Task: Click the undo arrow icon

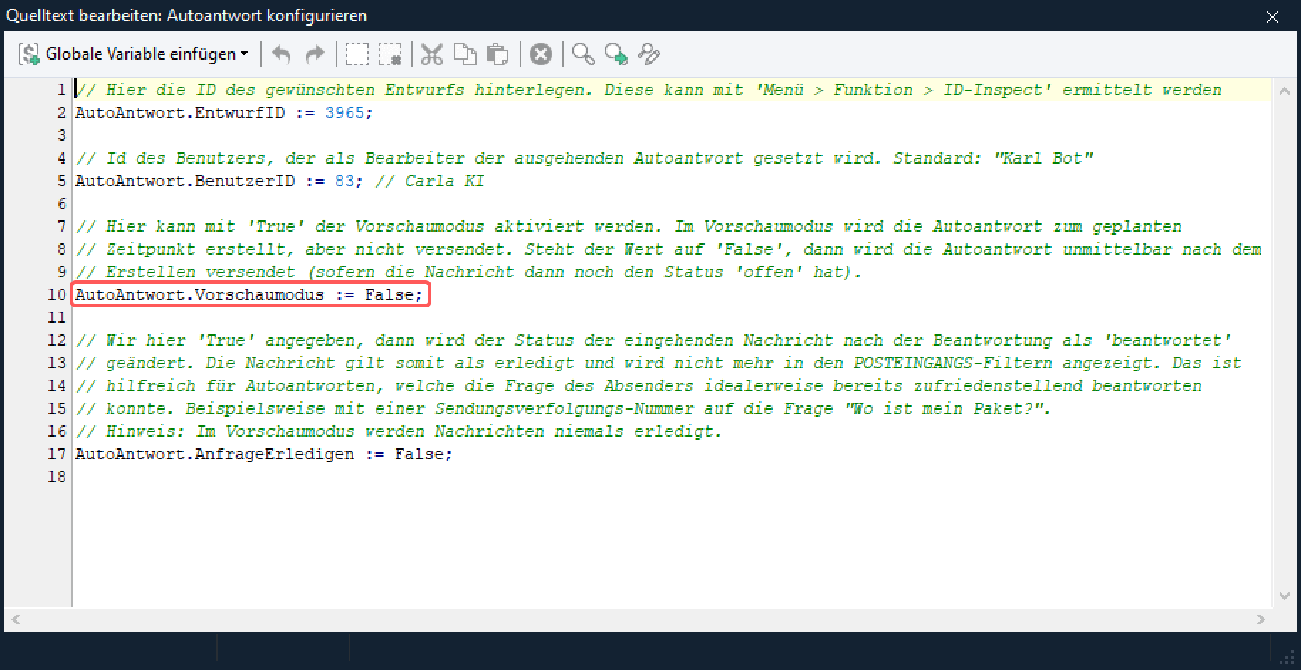Action: click(x=282, y=55)
